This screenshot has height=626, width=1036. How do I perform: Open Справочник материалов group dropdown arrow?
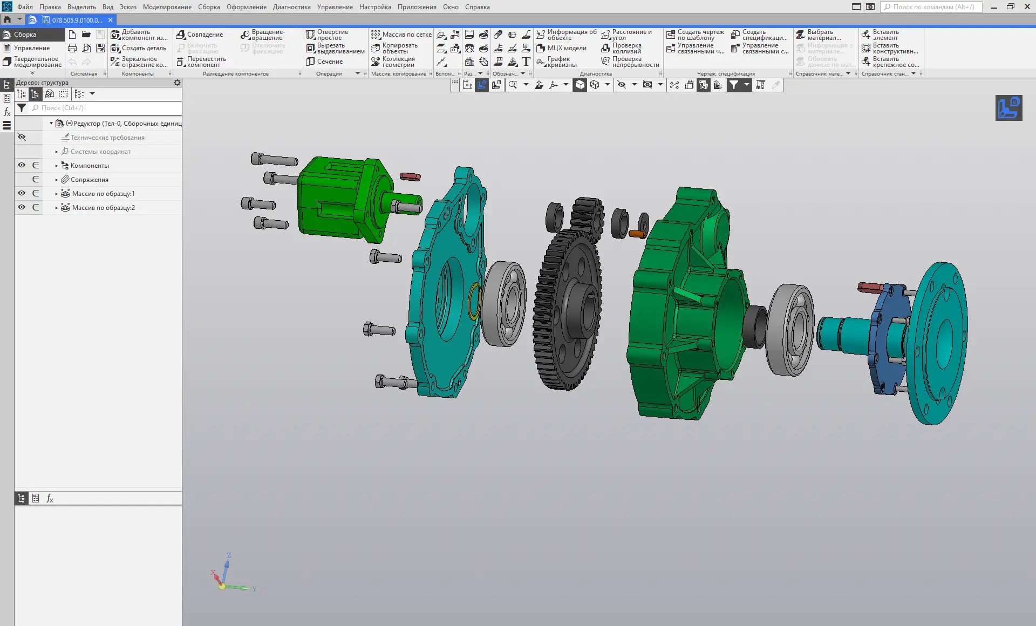[848, 73]
